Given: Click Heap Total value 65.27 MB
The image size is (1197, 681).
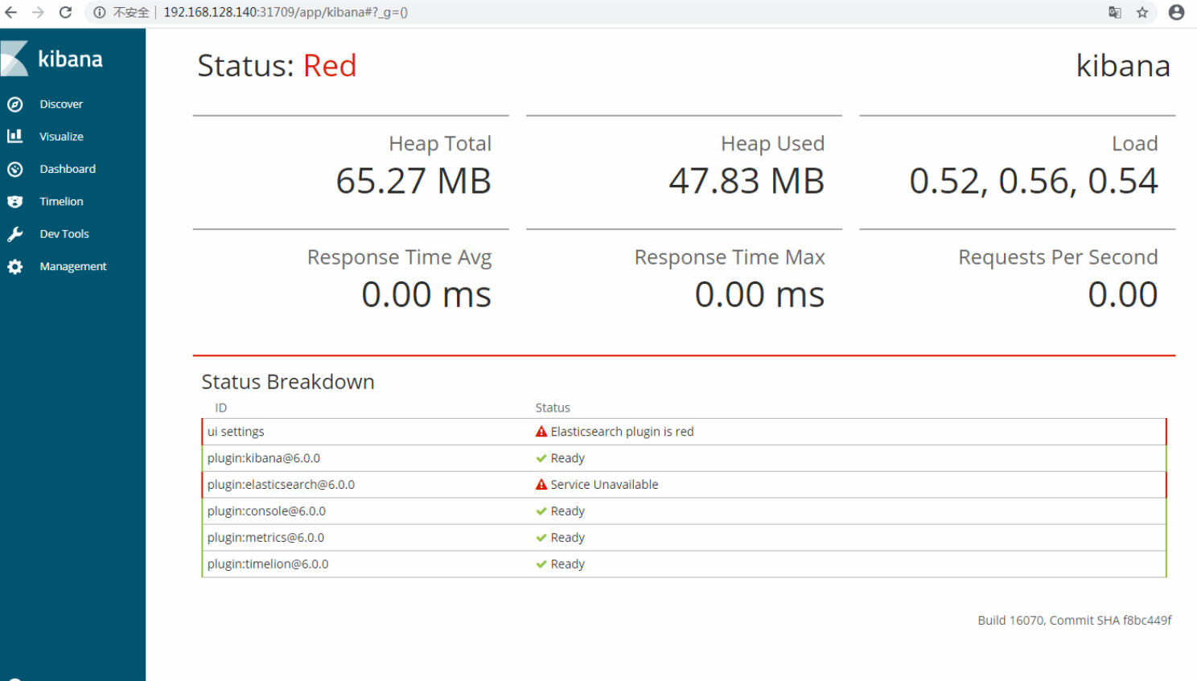Looking at the screenshot, I should [413, 181].
